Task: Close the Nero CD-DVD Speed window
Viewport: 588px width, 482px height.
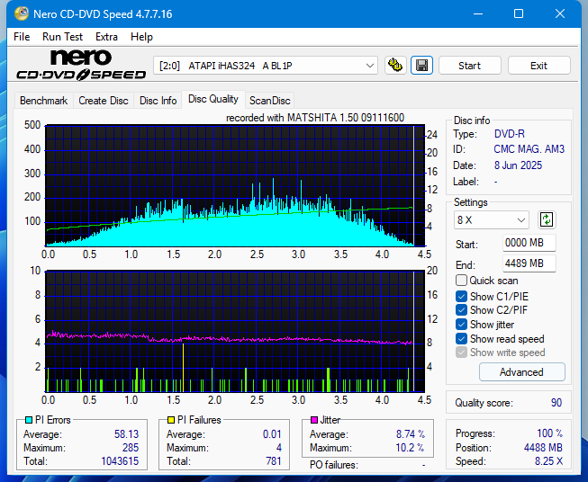Action: pyautogui.click(x=560, y=14)
